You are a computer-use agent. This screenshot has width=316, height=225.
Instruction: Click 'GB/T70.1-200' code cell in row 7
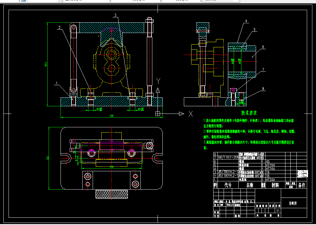click(x=229, y=158)
